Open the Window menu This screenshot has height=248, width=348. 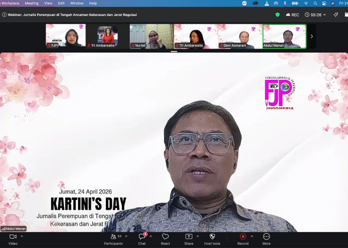77,3
